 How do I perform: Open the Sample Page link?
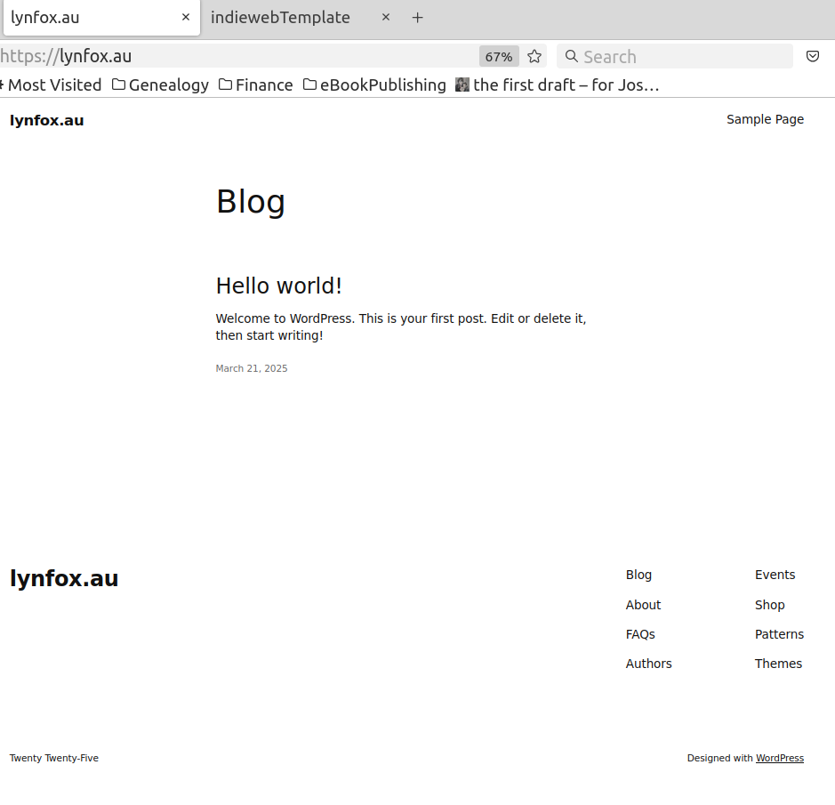pos(765,119)
